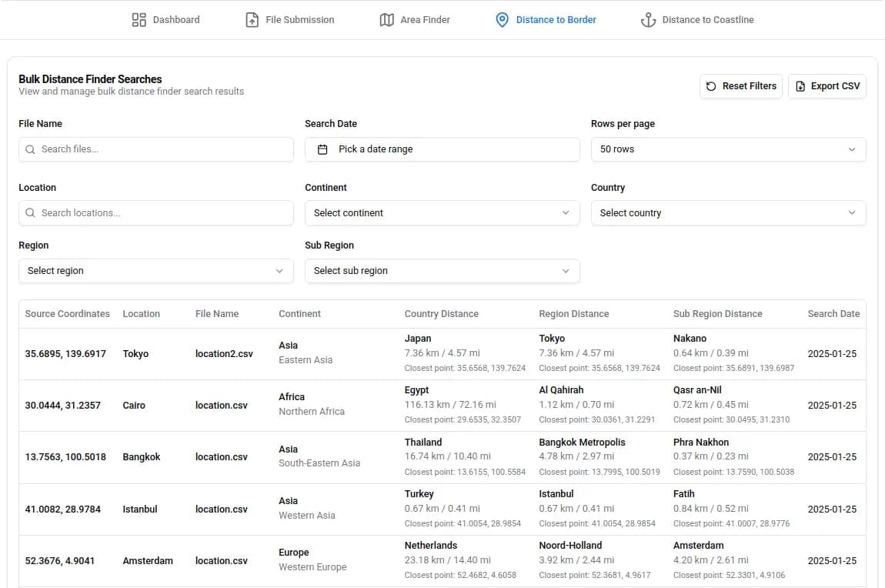Click the Search locations text field
Image resolution: width=885 pixels, height=588 pixels.
[163, 213]
